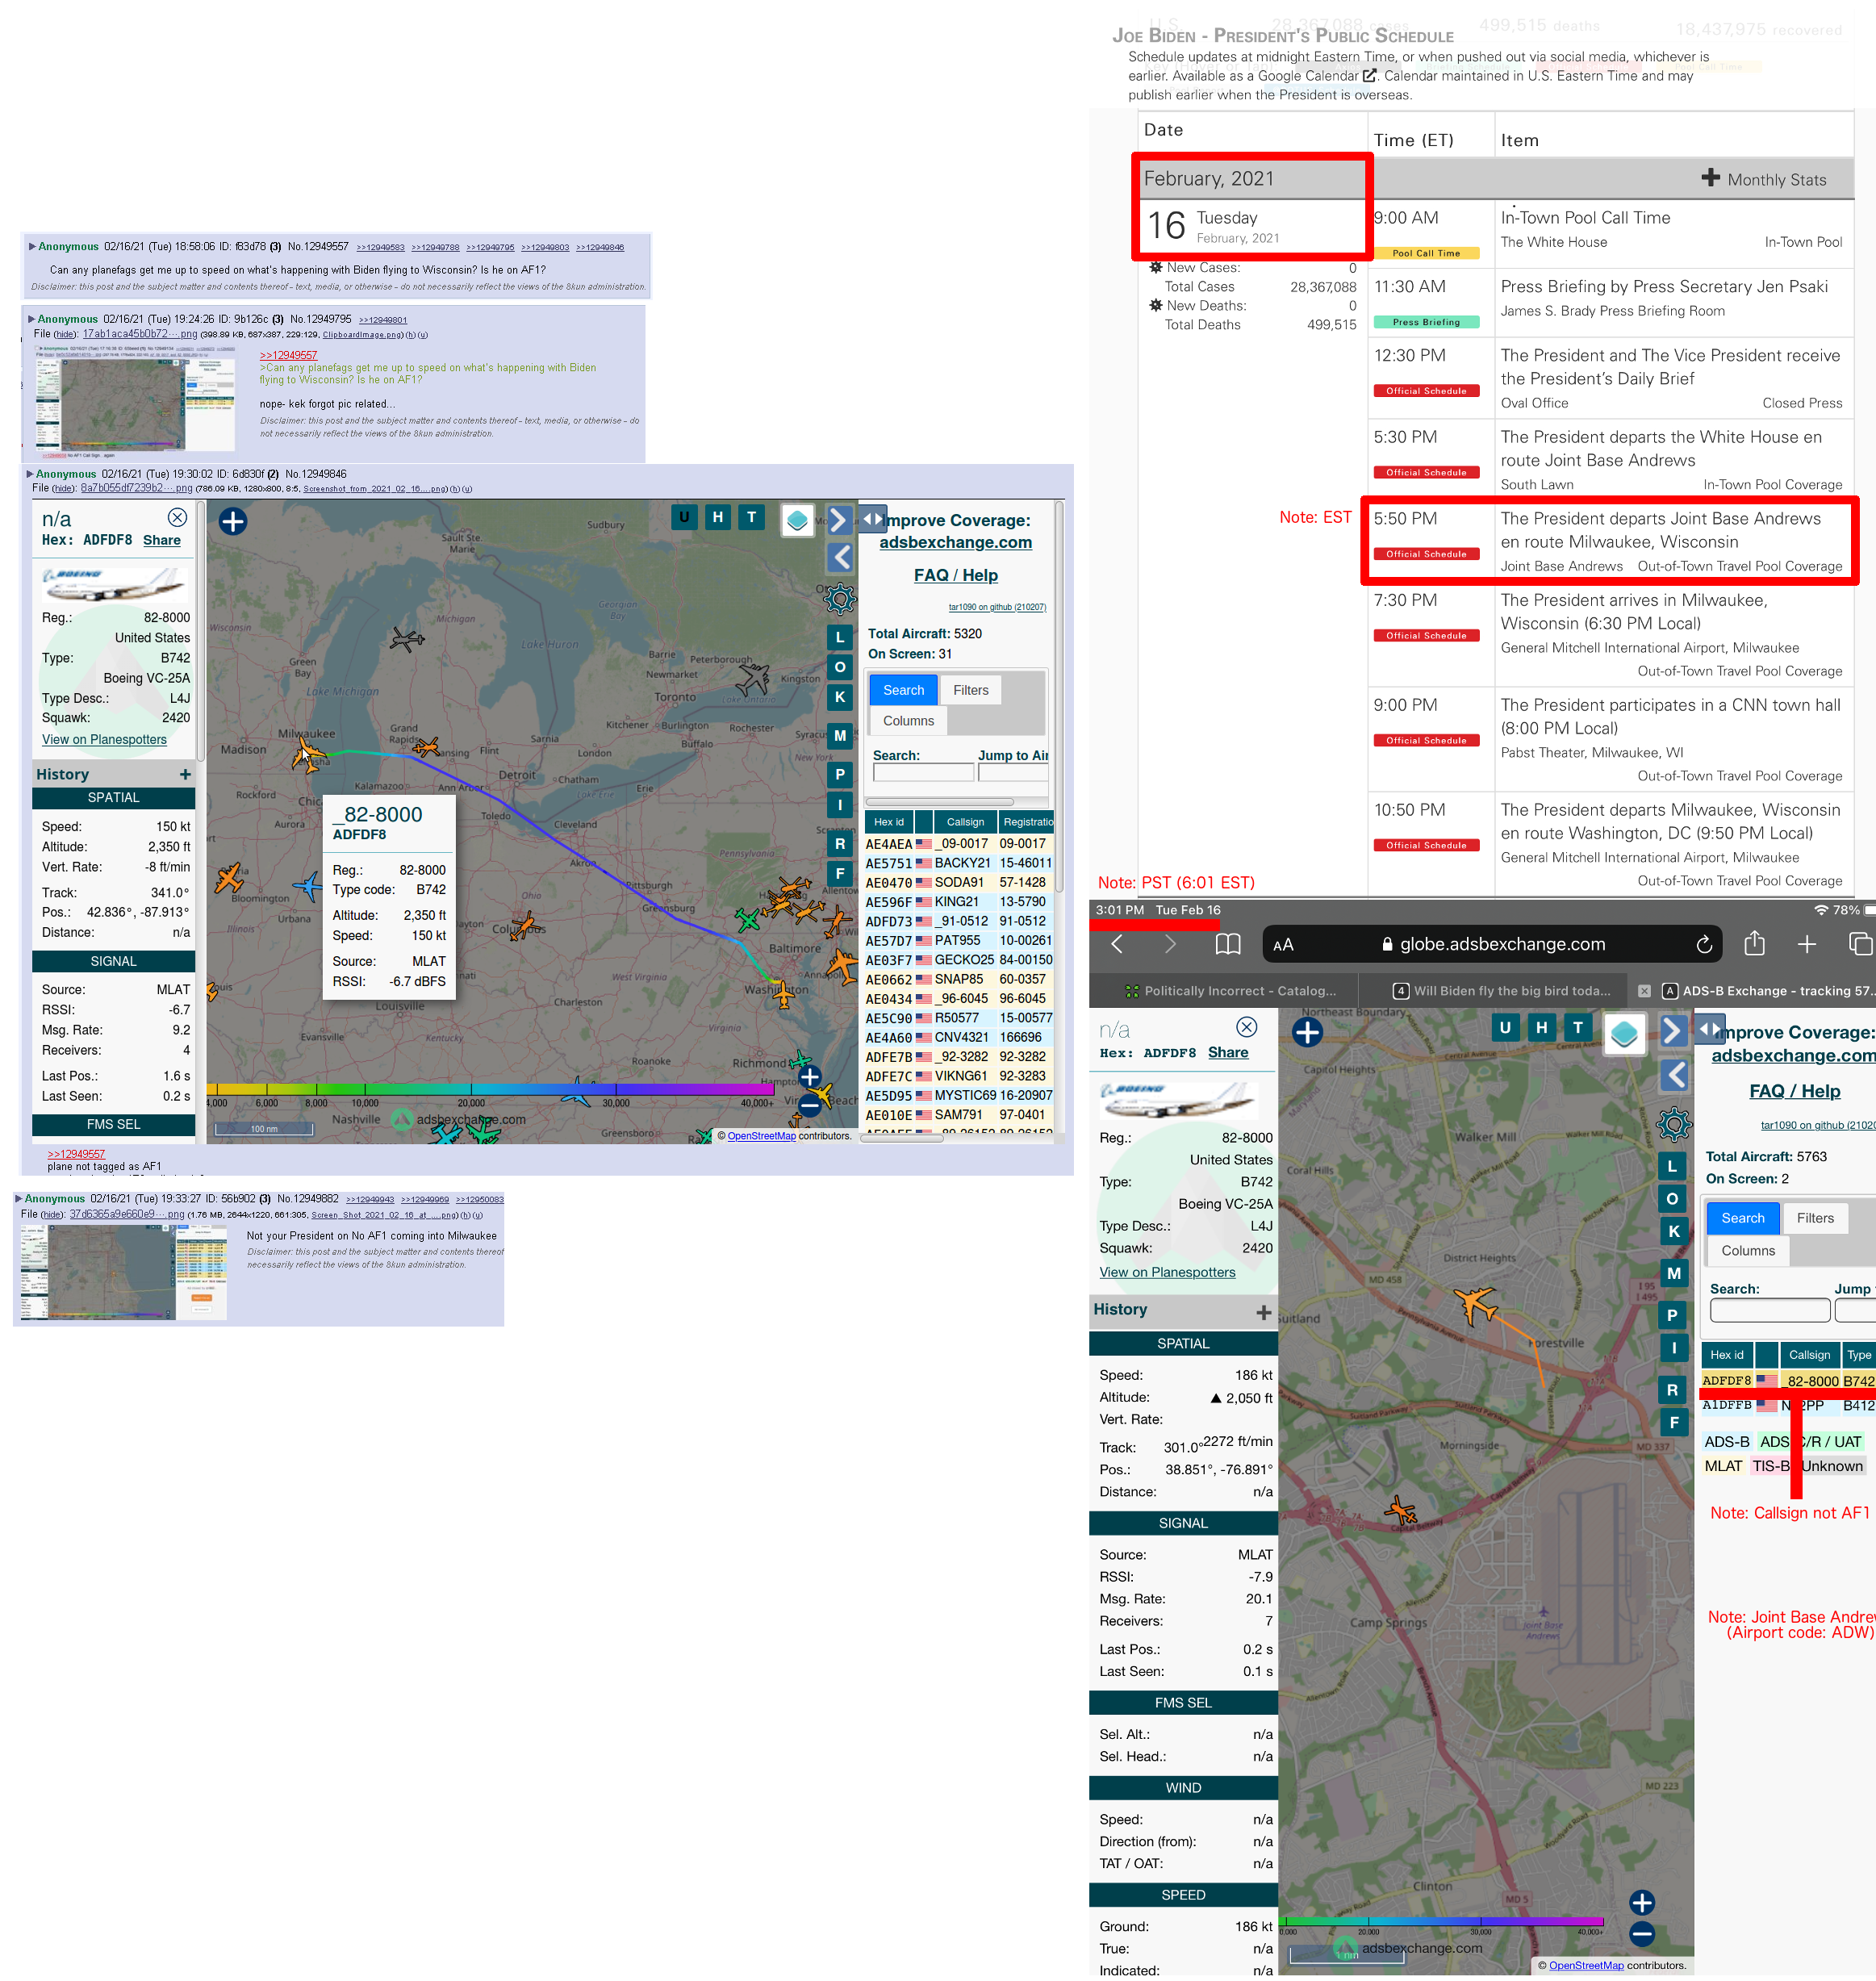Image resolution: width=1876 pixels, height=1981 pixels.
Task: Click the vertical scrollbar of the desktop info panel
Action: (x=200, y=631)
